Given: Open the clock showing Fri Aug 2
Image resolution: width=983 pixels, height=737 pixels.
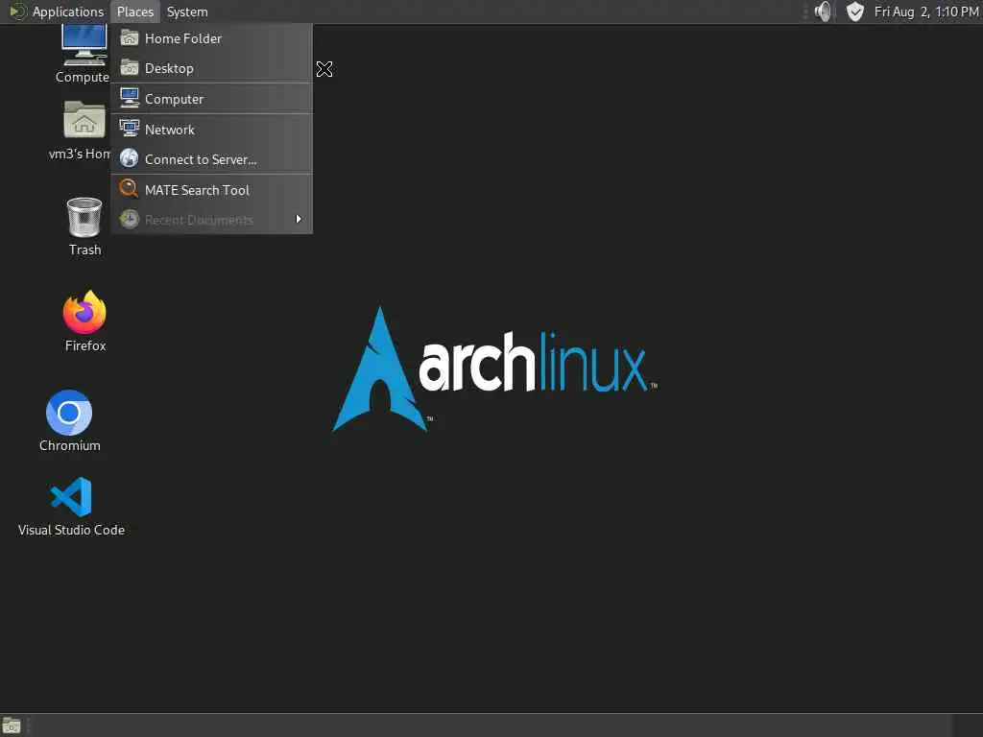Looking at the screenshot, I should coord(926,12).
